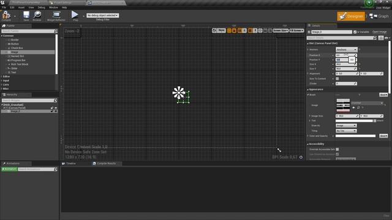This screenshot has height=220, width=392.
Task: Toggle Canvas Panel visibility eye icon
Action: (56, 108)
